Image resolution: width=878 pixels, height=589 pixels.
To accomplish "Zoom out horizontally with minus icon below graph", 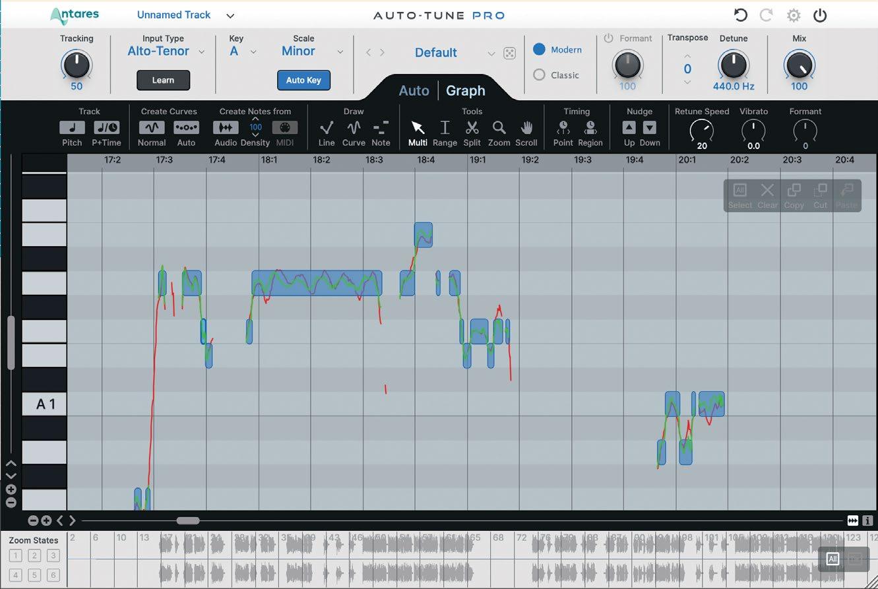I will 33,520.
